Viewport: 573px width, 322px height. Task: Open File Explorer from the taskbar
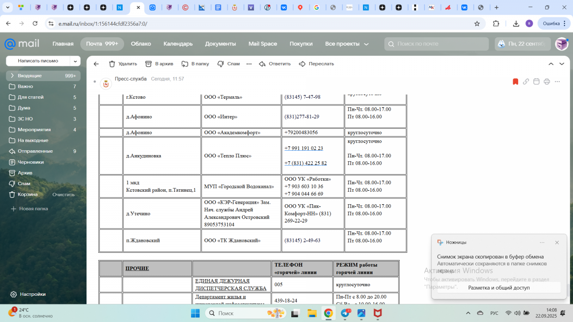[312, 313]
